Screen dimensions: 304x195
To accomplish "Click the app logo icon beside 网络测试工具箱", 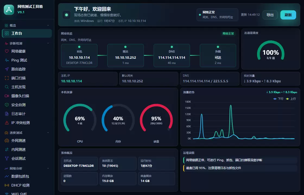I will 9,9.
